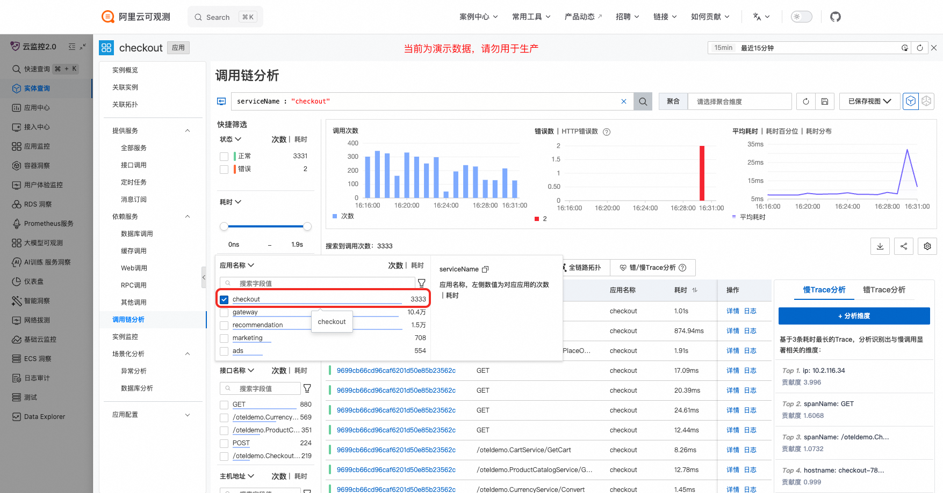Switch to the 慢Trace分析 tab
The width and height of the screenshot is (943, 493).
pyautogui.click(x=824, y=290)
